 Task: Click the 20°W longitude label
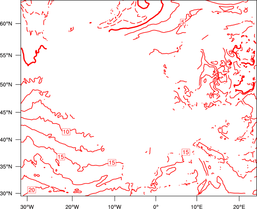72,207
